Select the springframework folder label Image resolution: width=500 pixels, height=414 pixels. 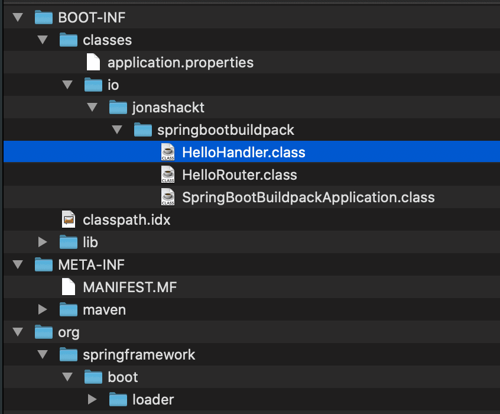tap(139, 355)
